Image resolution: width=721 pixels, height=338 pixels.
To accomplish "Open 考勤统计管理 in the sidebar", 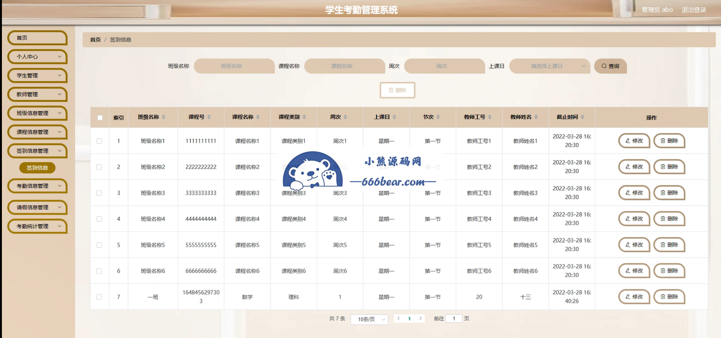I will pos(38,226).
